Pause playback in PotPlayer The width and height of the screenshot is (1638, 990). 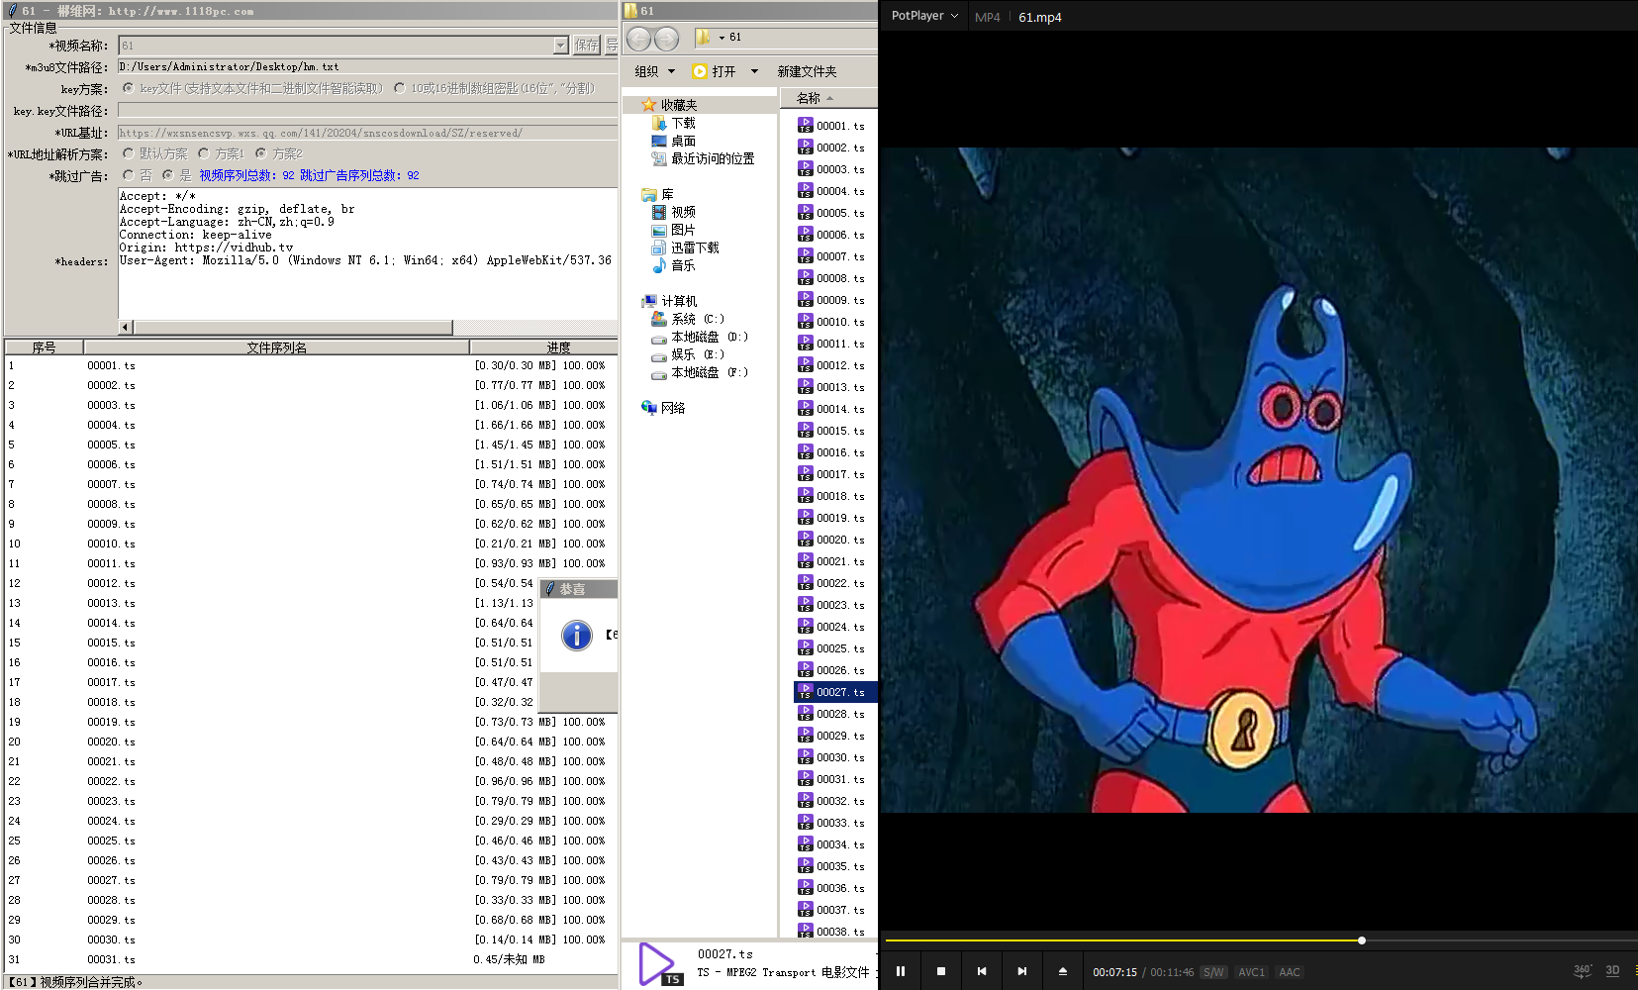(x=901, y=971)
